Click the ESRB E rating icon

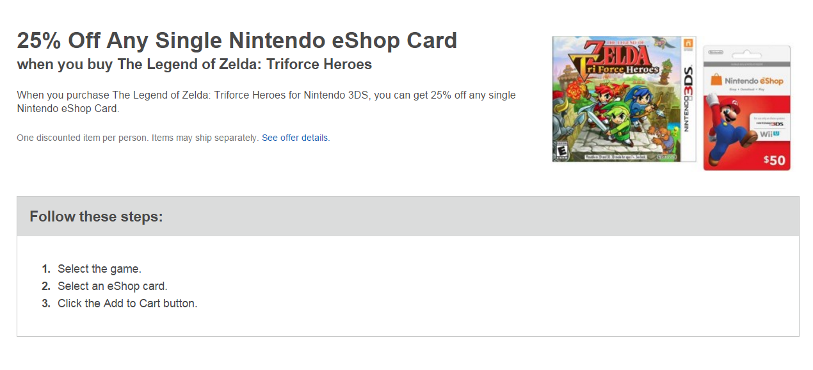561,152
